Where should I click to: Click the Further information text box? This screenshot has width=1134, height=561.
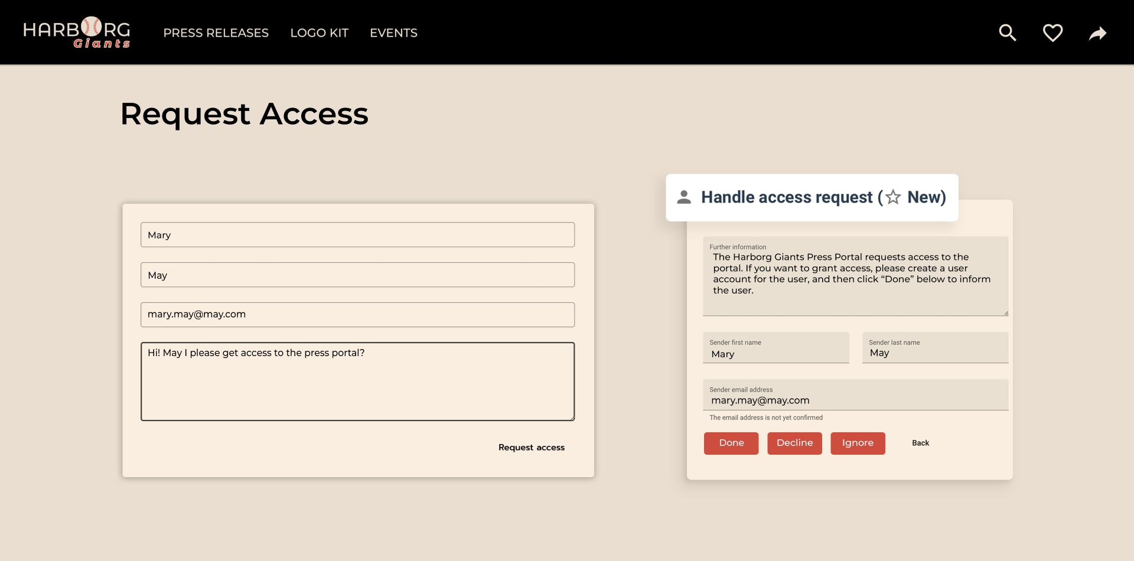pos(855,276)
